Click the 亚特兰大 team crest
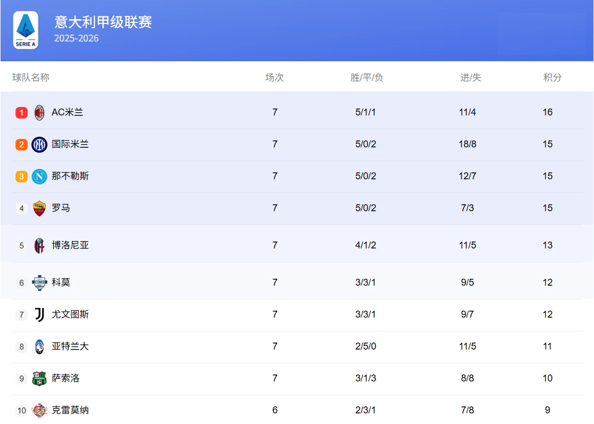 point(39,347)
